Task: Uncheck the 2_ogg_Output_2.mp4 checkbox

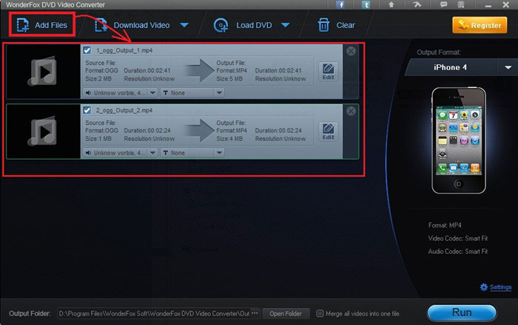Action: pyautogui.click(x=87, y=110)
